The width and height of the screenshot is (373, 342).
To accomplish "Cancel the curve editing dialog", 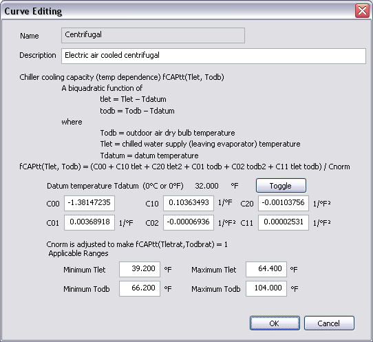I will [x=329, y=323].
